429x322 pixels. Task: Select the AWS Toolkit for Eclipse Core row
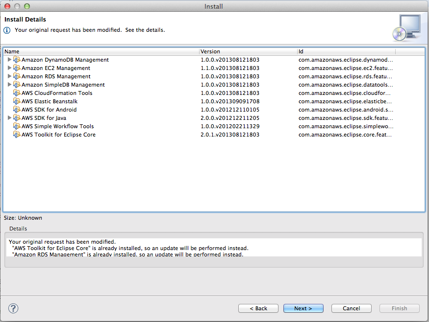pos(214,135)
